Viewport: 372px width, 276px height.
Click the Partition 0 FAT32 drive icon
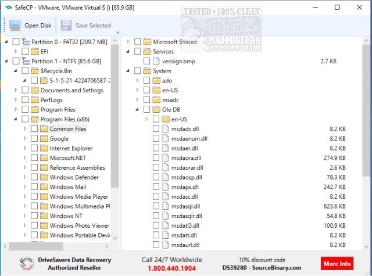[26, 42]
